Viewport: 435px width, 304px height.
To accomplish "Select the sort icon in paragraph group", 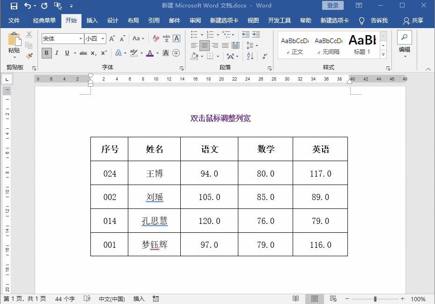I will pos(250,56).
